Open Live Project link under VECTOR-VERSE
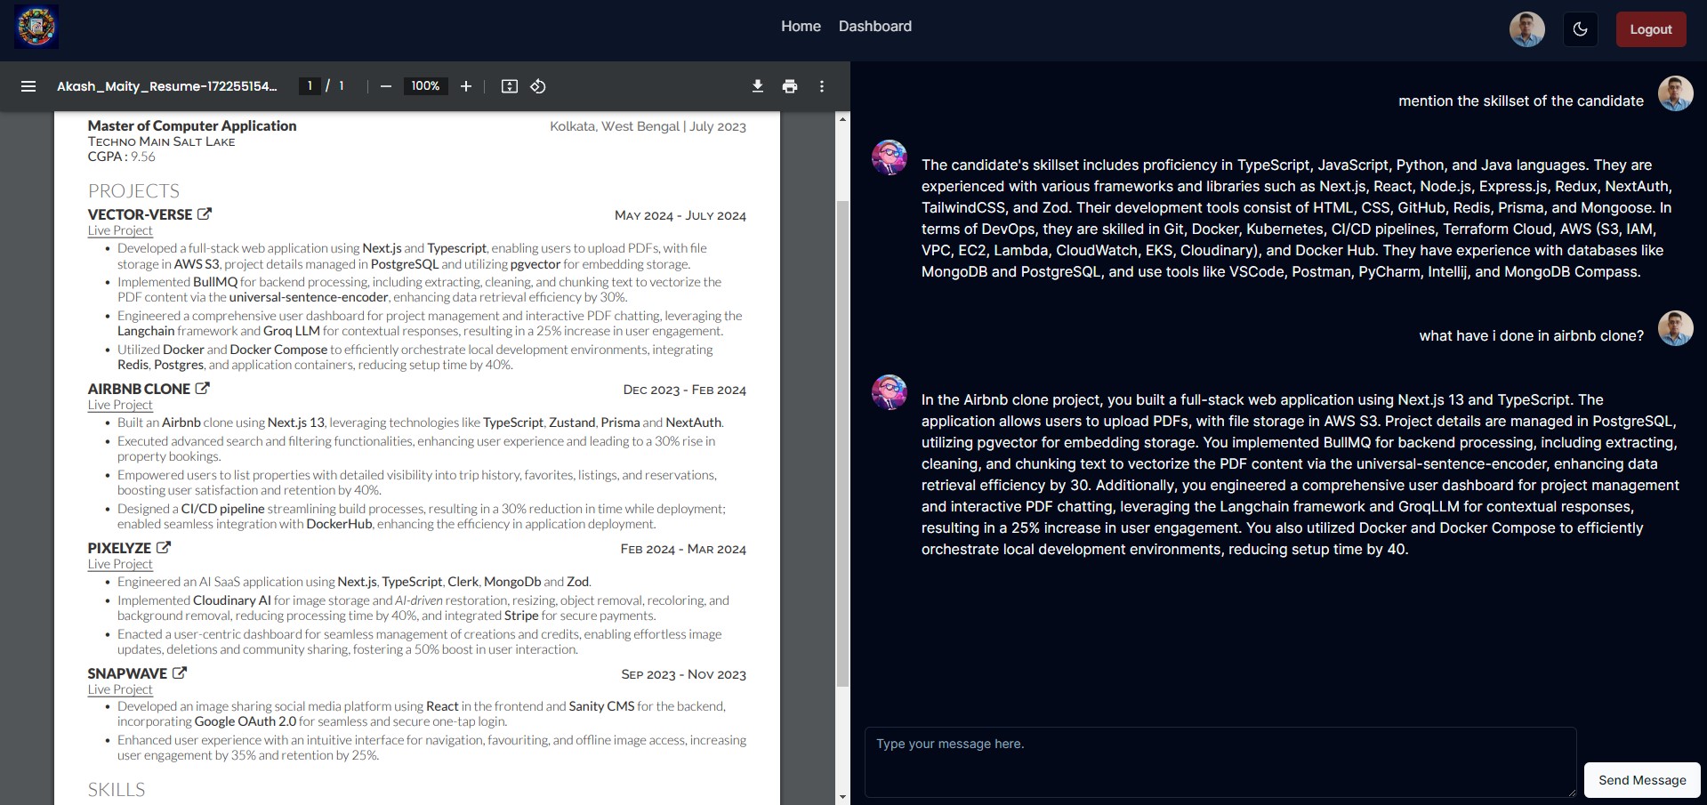 120,230
